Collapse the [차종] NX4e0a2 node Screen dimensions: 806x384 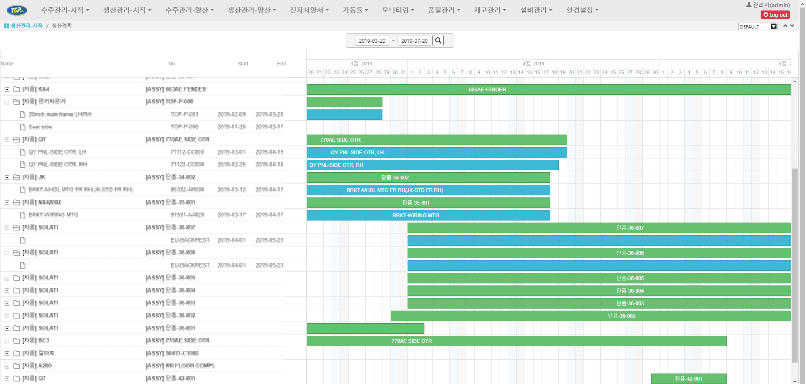(7, 202)
